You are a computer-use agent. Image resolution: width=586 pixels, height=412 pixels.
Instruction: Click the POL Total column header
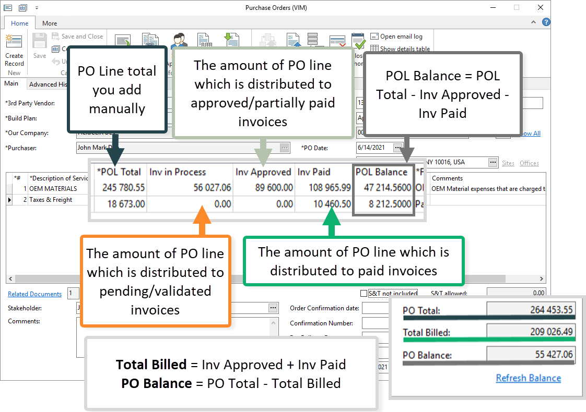119,172
